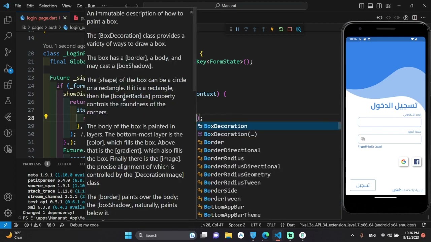Open the Customize Layout control
This screenshot has height=242, width=431.
coord(388,6)
